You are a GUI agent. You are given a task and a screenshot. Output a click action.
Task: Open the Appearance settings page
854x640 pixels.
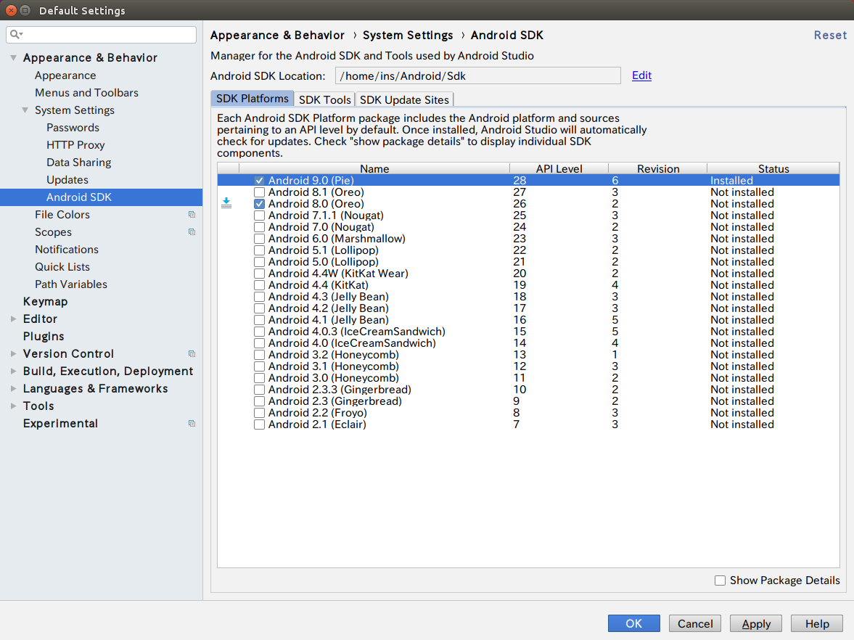65,75
